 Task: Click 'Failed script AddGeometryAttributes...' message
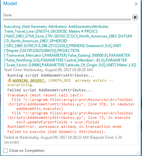click(50, 90)
